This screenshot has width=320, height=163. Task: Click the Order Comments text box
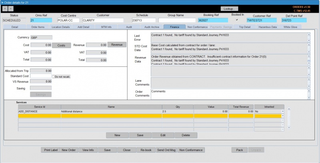pyautogui.click(x=229, y=94)
